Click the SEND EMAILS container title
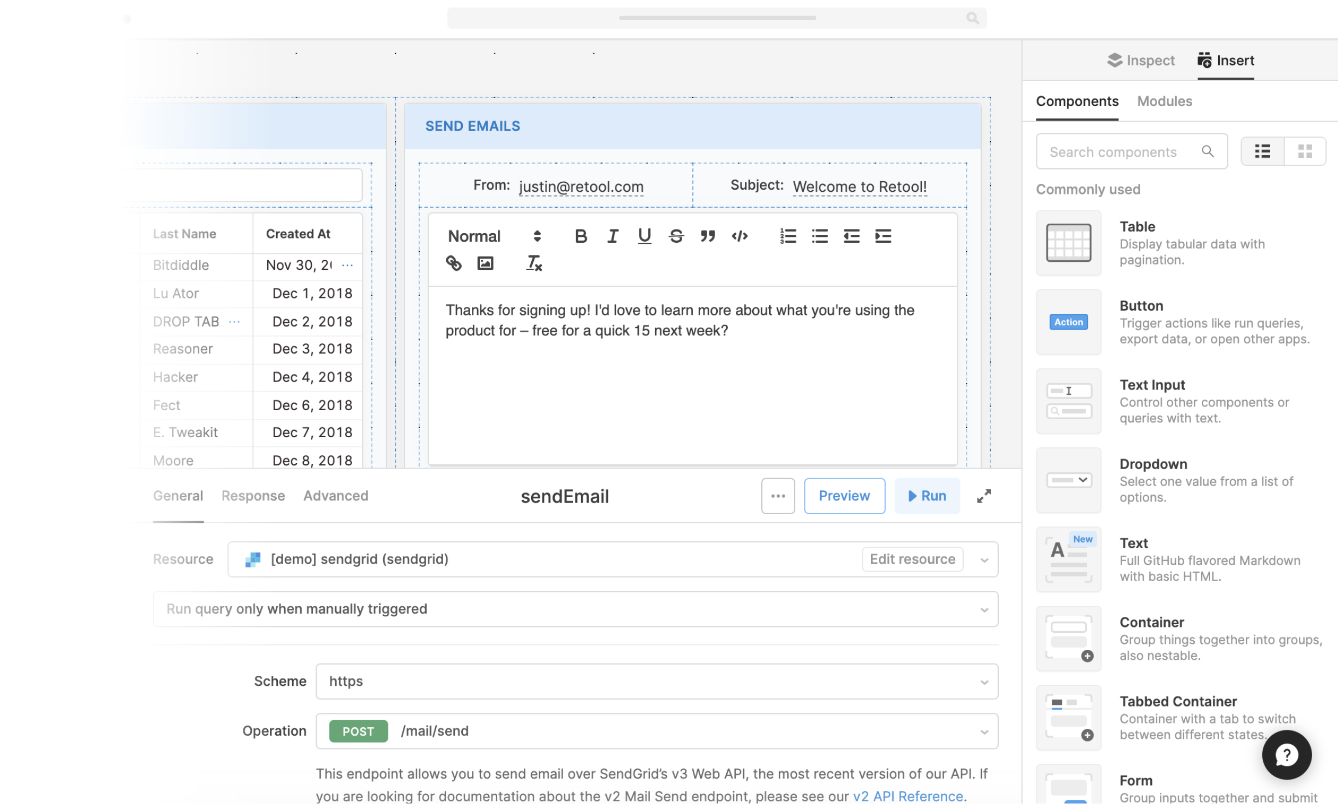Screen dimensions: 1338x804 [472, 126]
